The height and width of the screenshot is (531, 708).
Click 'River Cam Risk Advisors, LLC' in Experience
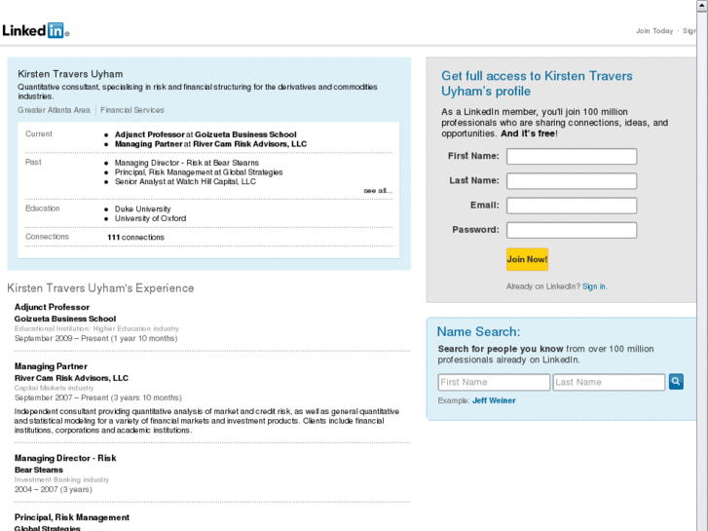click(x=71, y=378)
